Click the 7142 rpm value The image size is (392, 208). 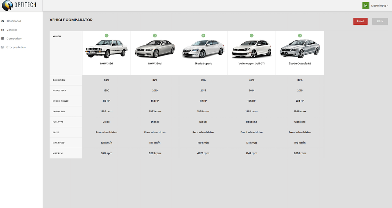click(x=252, y=153)
